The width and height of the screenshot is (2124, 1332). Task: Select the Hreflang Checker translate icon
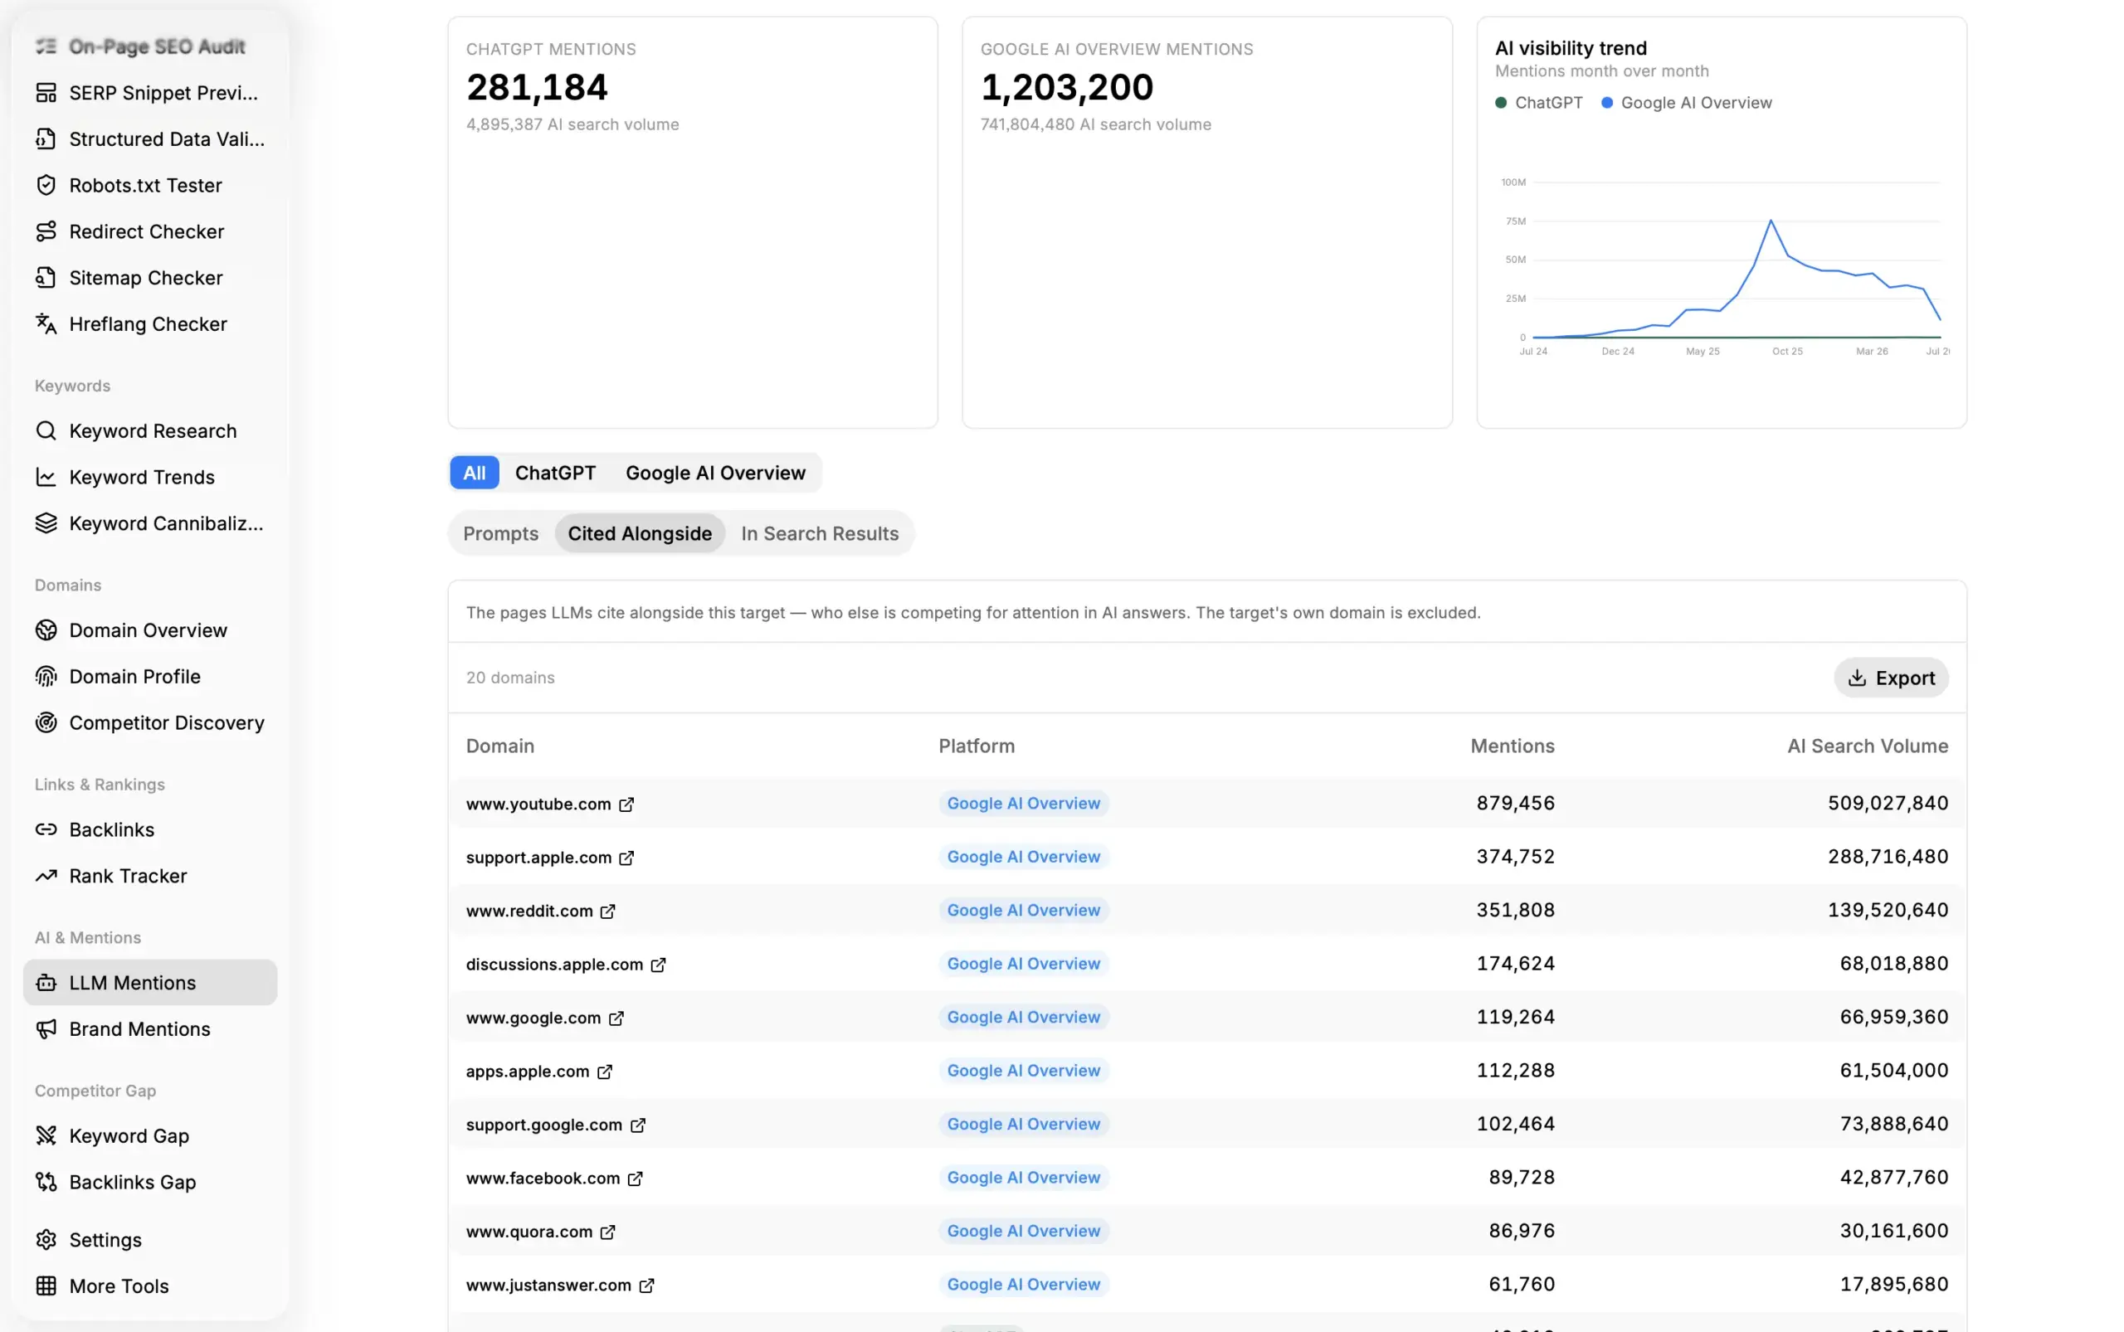pos(46,323)
